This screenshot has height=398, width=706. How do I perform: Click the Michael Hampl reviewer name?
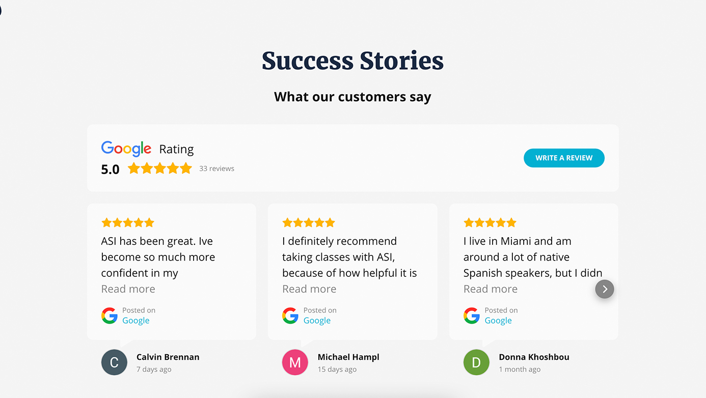348,357
